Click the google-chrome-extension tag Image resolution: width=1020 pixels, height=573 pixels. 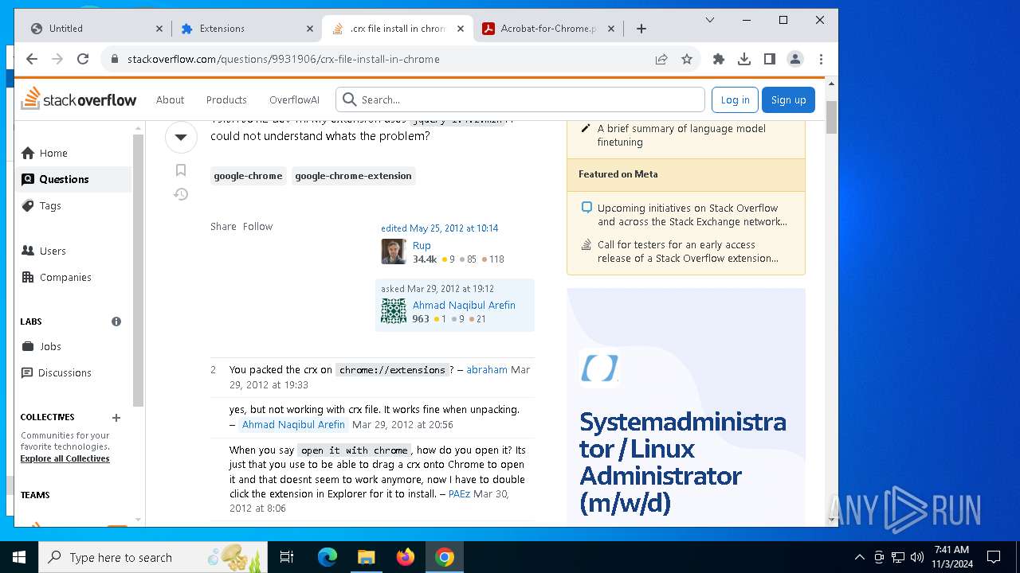[x=353, y=176]
